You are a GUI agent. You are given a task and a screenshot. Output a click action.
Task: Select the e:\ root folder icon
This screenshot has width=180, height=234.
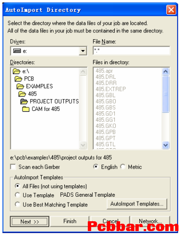tap(16, 71)
